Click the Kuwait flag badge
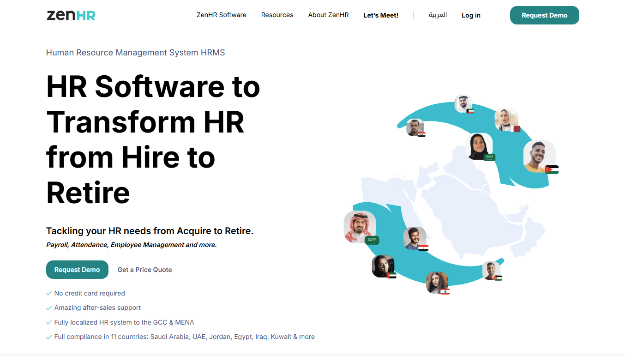625x356 pixels. (470, 111)
